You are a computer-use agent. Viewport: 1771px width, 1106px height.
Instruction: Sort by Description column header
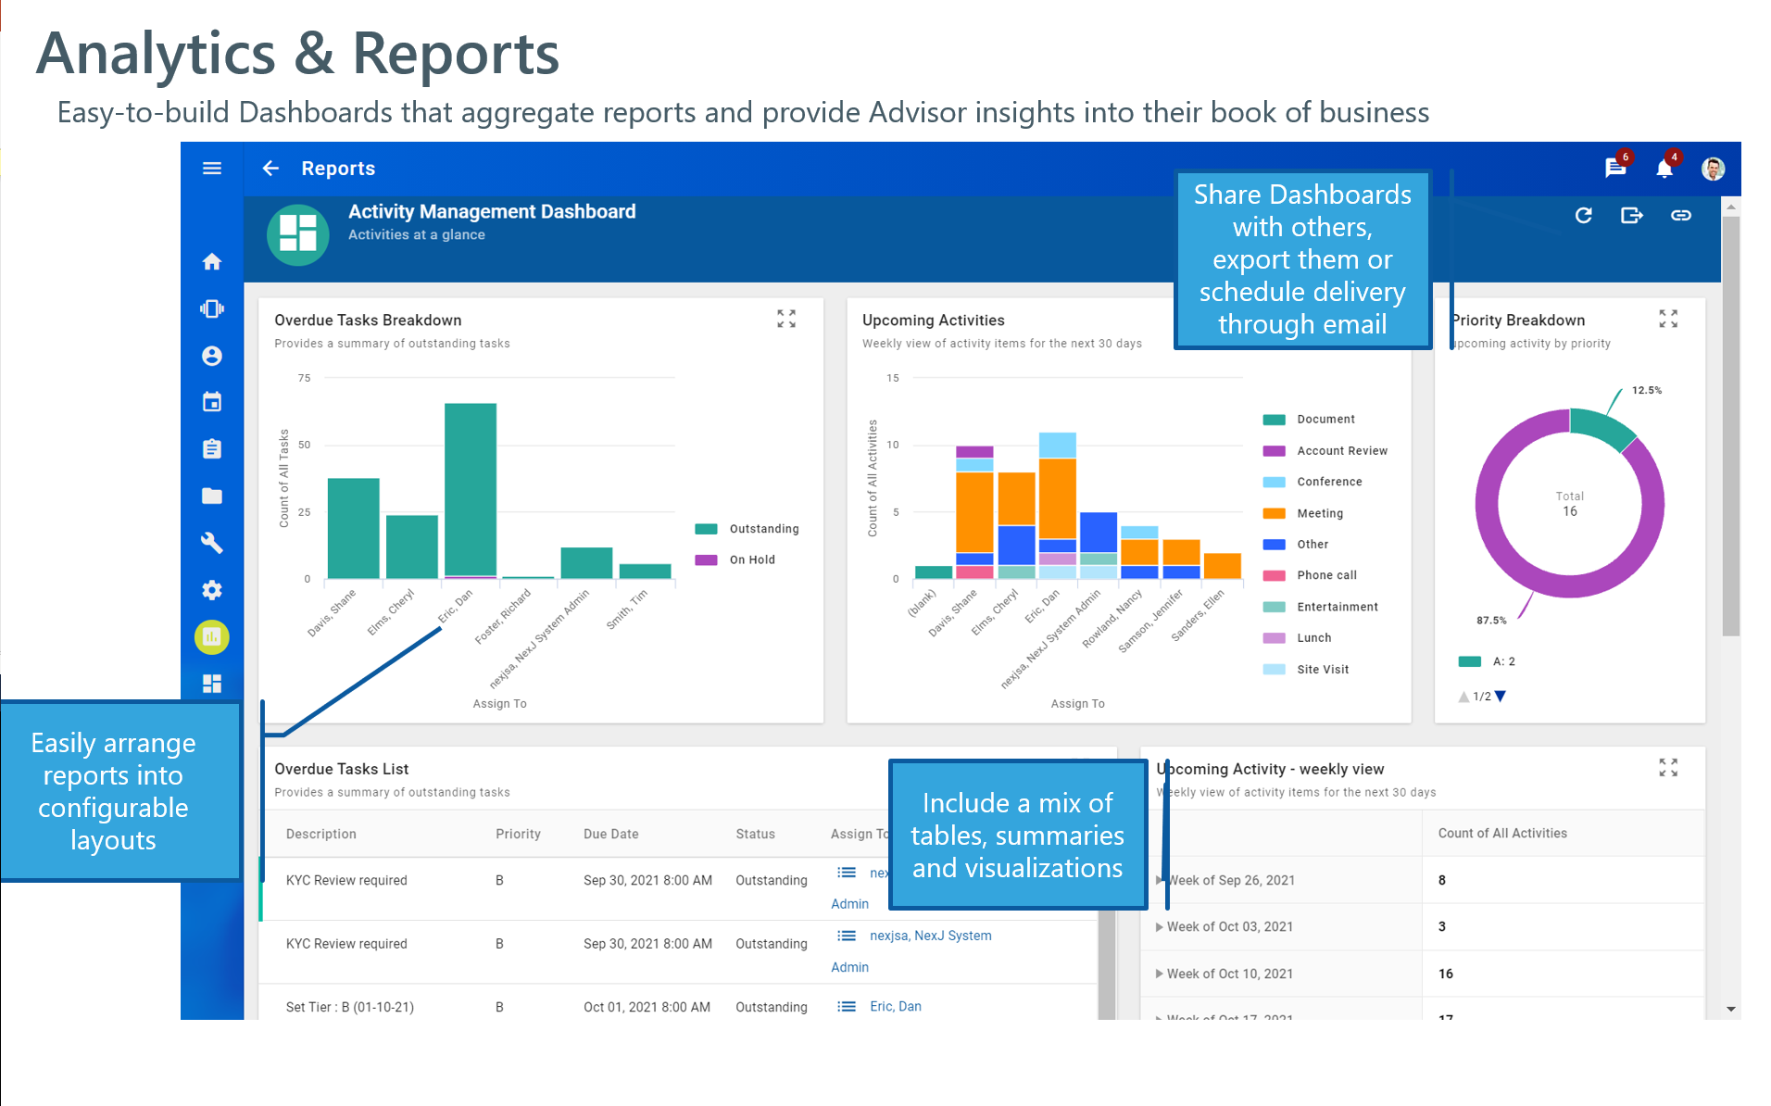[320, 834]
